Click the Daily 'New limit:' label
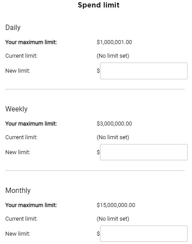Image resolution: width=192 pixels, height=244 pixels. click(x=18, y=71)
